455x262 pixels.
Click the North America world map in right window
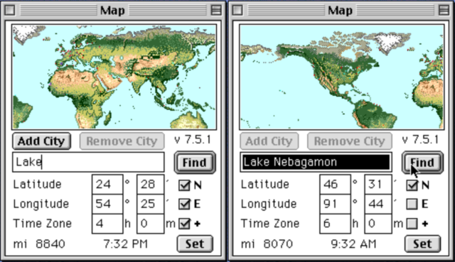[341, 77]
